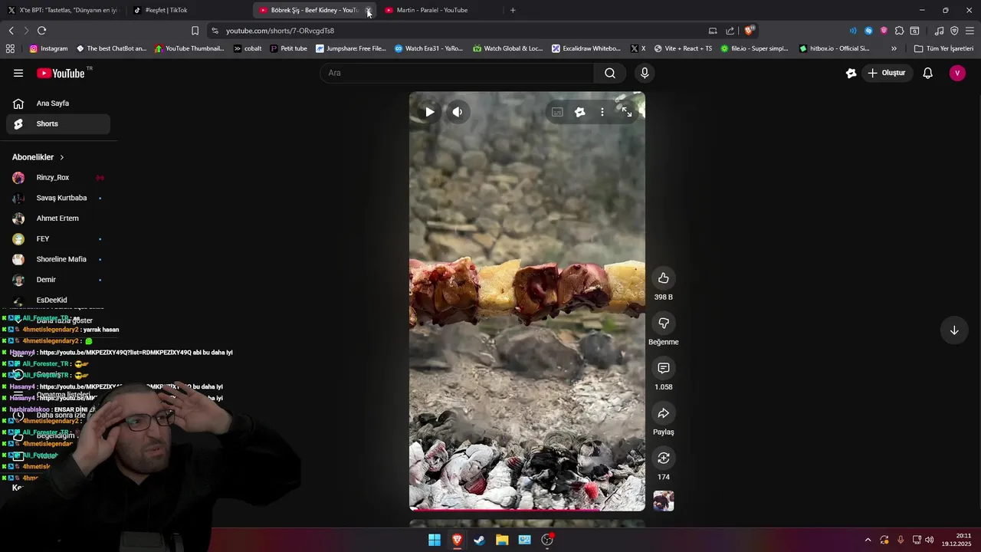
Task: Open Shoreline Mafia channel
Action: [58, 259]
